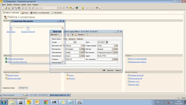Open Вид техники record via magnifier icon

click(117, 52)
